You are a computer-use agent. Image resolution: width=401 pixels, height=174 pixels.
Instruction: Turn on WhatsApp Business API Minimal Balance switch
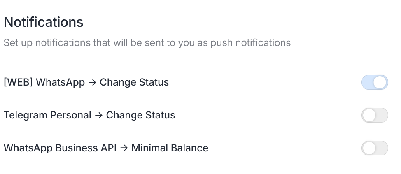coord(375,148)
